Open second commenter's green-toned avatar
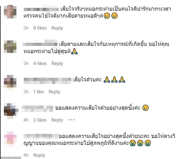Screen dimensions: 183x159 click(10, 47)
